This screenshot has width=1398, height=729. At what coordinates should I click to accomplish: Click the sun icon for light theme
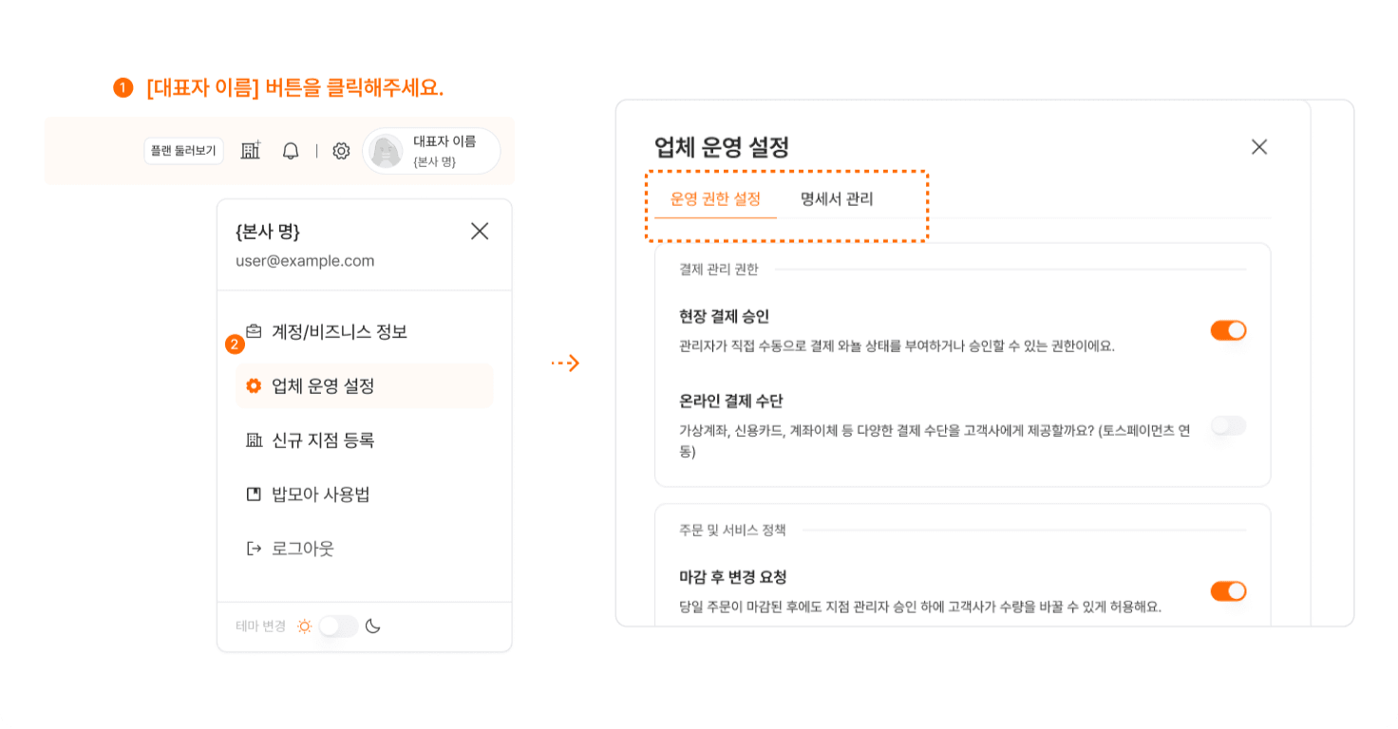pyautogui.click(x=304, y=626)
